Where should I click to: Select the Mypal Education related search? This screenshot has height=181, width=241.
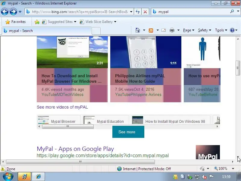[x=106, y=120]
